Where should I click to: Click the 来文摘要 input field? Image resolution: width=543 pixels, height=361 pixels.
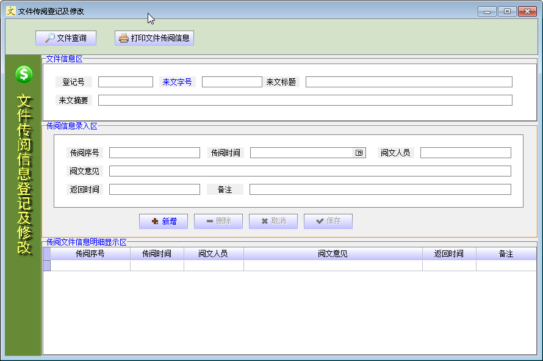tap(305, 100)
